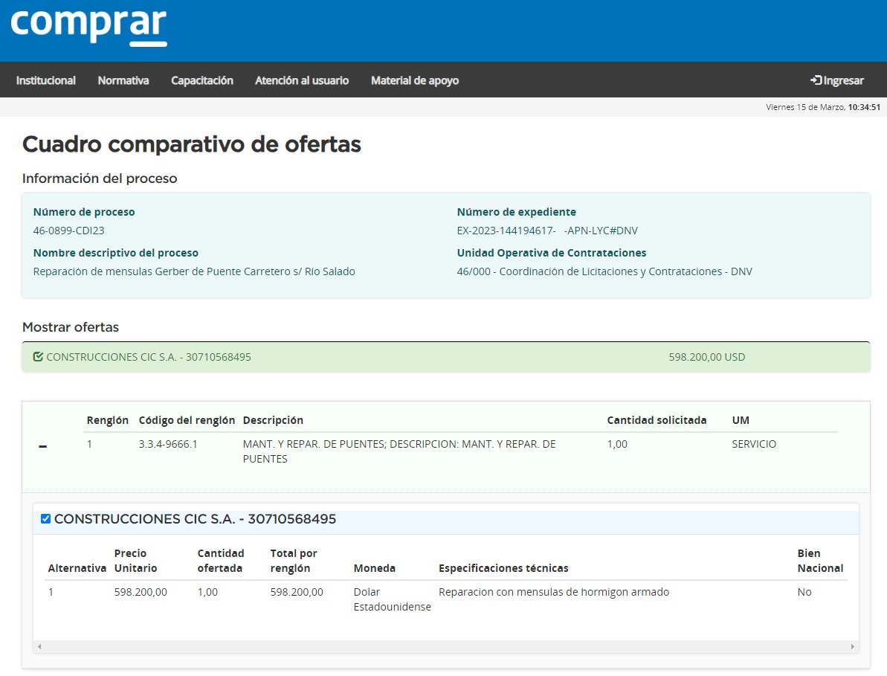Click the comprar logo

[88, 28]
